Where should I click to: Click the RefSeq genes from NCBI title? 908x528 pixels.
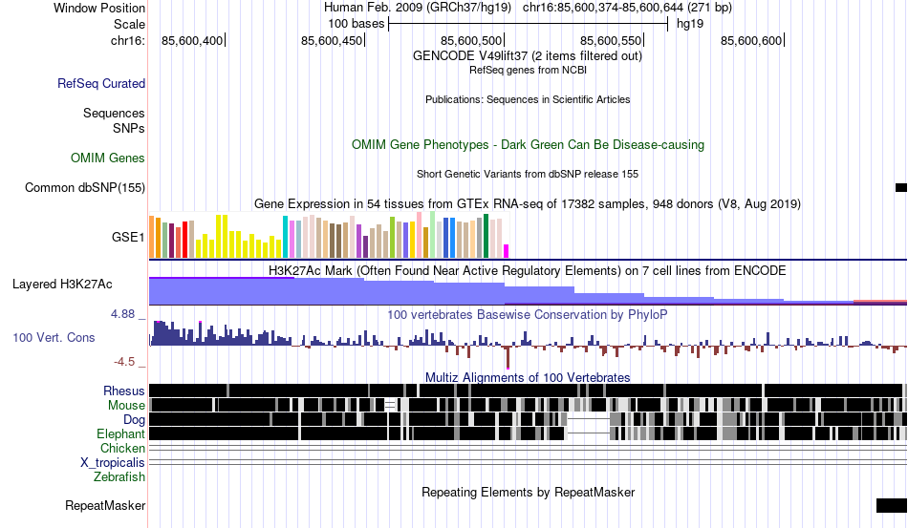tap(528, 70)
